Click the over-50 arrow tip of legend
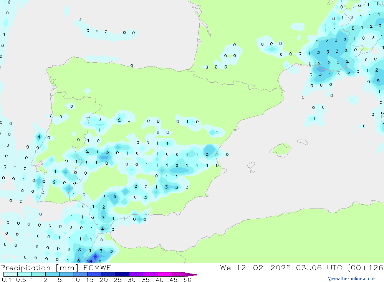The image size is (384, 282). point(192,275)
